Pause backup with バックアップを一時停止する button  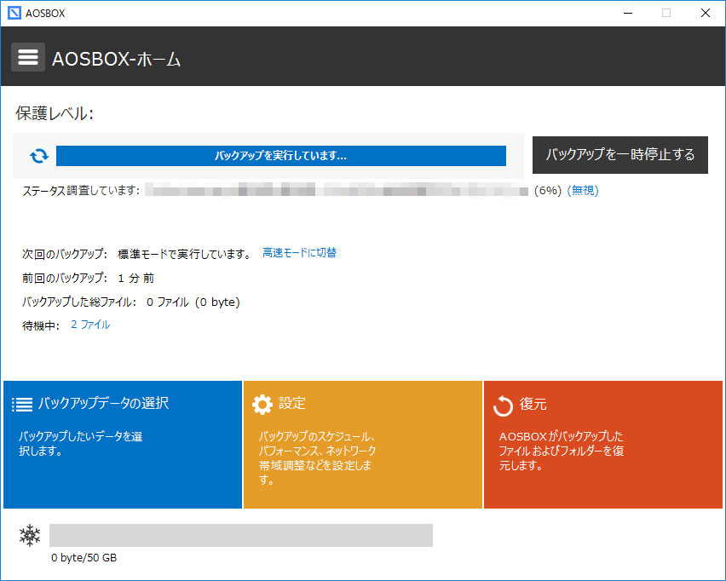[620, 155]
